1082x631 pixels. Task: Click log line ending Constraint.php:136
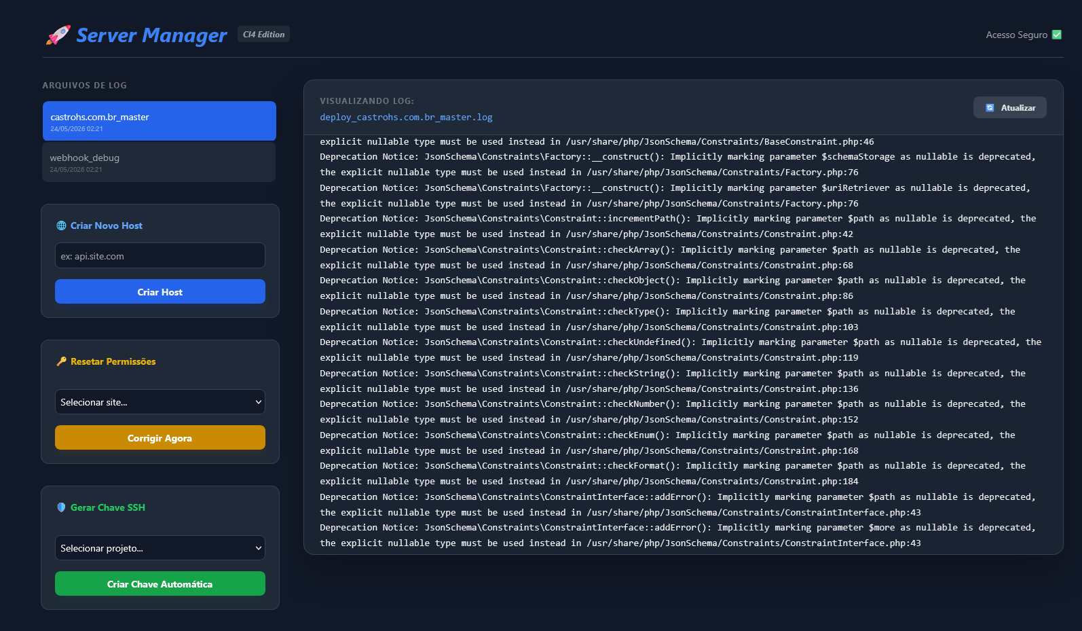[589, 389]
